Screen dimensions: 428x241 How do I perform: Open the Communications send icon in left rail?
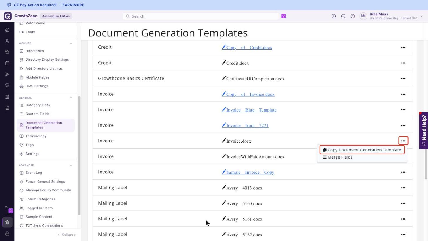(x=7, y=74)
